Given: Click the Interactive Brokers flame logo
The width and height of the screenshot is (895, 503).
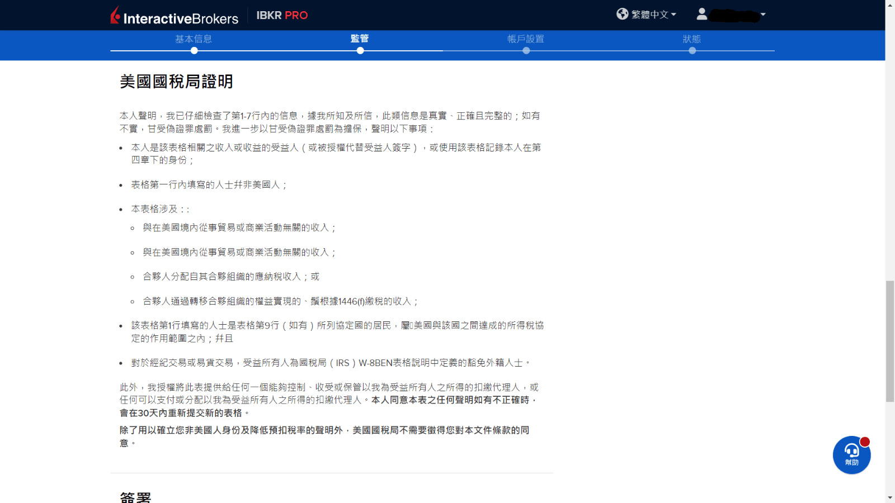Looking at the screenshot, I should point(114,16).
